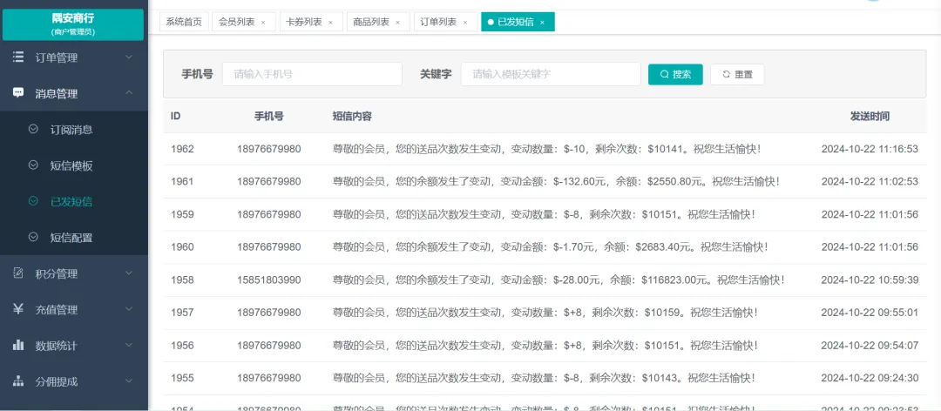Close the 会员列表 tab

coord(263,23)
